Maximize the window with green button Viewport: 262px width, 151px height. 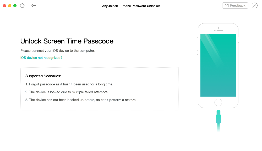(x=15, y=6)
